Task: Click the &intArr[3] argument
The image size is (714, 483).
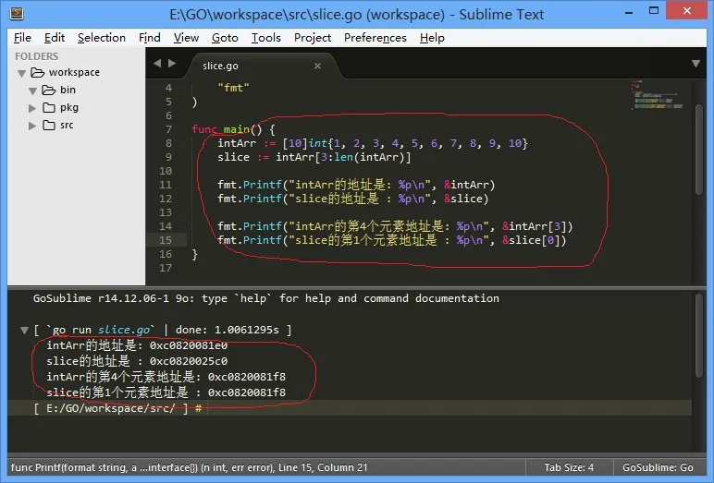Action: [534, 226]
